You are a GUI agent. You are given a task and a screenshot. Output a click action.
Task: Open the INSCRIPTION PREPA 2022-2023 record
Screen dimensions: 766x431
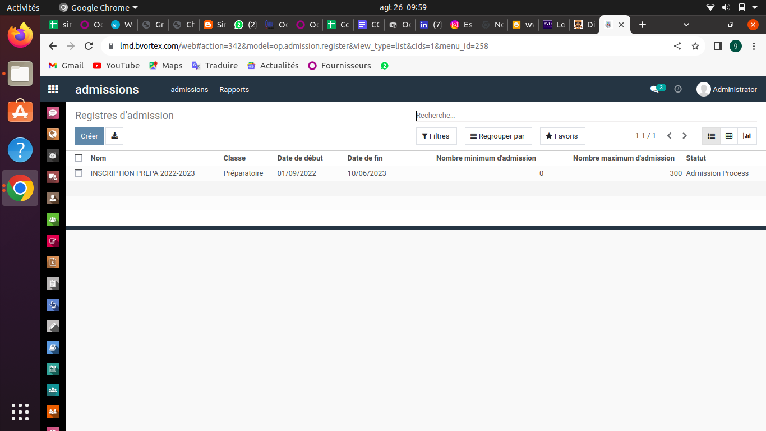pyautogui.click(x=142, y=173)
